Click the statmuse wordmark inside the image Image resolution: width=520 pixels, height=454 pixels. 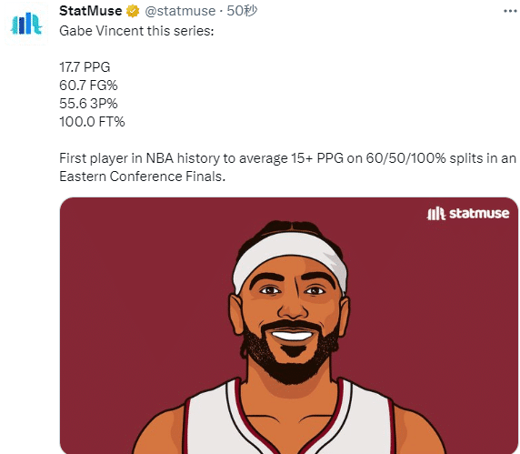[479, 214]
